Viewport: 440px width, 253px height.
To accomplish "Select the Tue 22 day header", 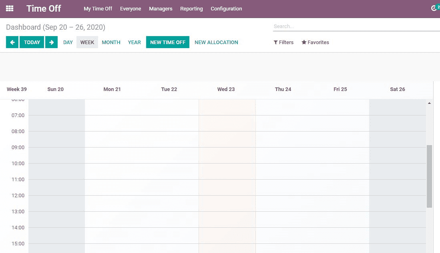I will pyautogui.click(x=169, y=89).
